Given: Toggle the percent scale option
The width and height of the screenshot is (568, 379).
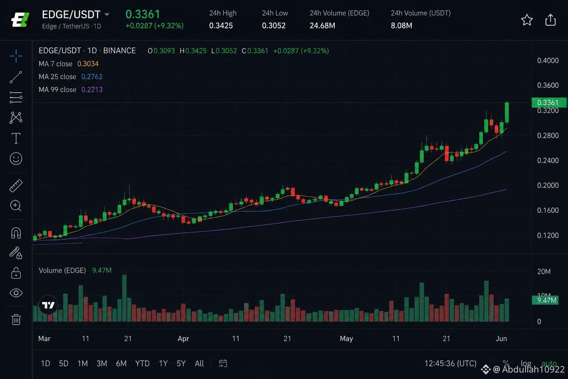Looking at the screenshot, I should click(x=506, y=363).
